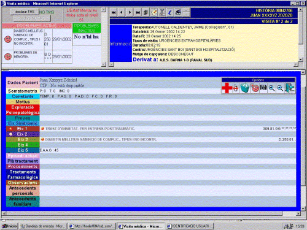Select the Eix 2 row label
Image resolution: width=307 pixels, height=230 pixels.
[23, 134]
